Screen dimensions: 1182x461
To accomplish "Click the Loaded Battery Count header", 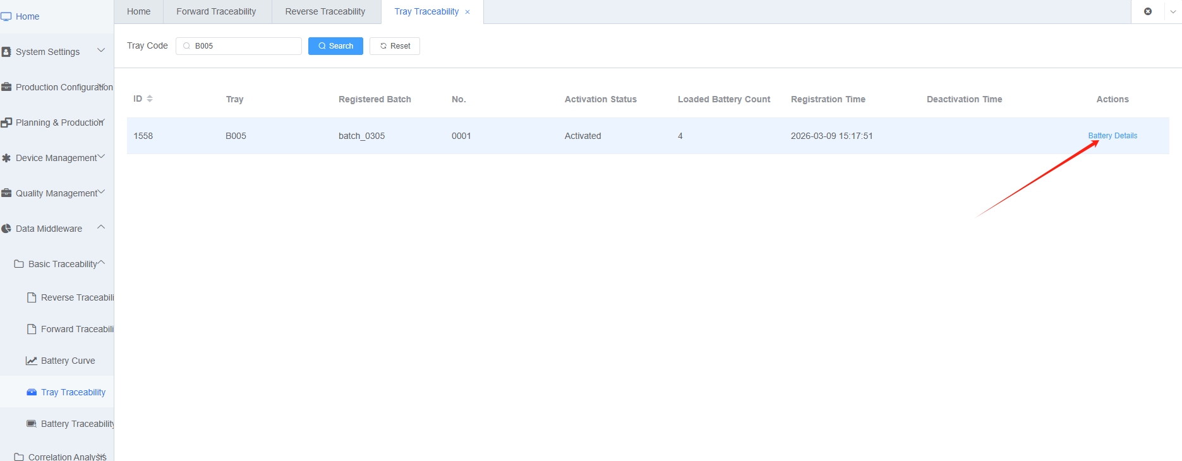I will 724,99.
